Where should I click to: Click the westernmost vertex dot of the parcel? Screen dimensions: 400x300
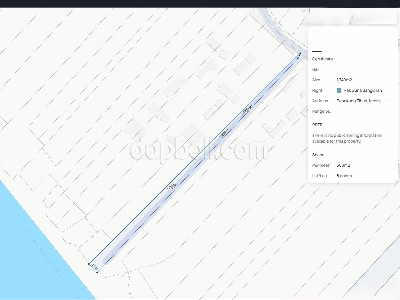89,264
